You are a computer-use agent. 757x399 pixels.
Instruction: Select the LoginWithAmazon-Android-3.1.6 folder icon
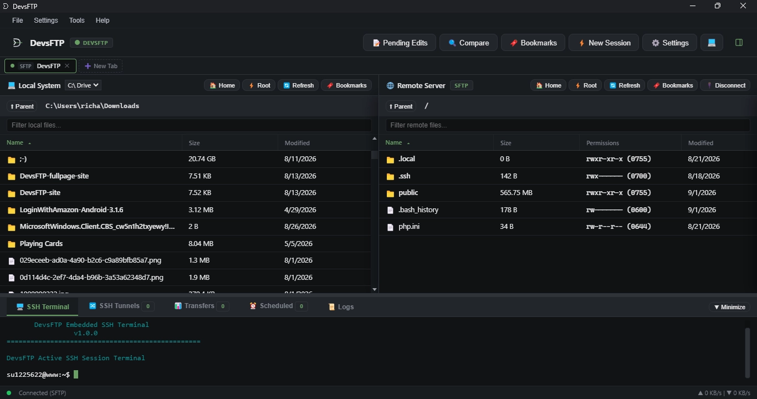(11, 210)
